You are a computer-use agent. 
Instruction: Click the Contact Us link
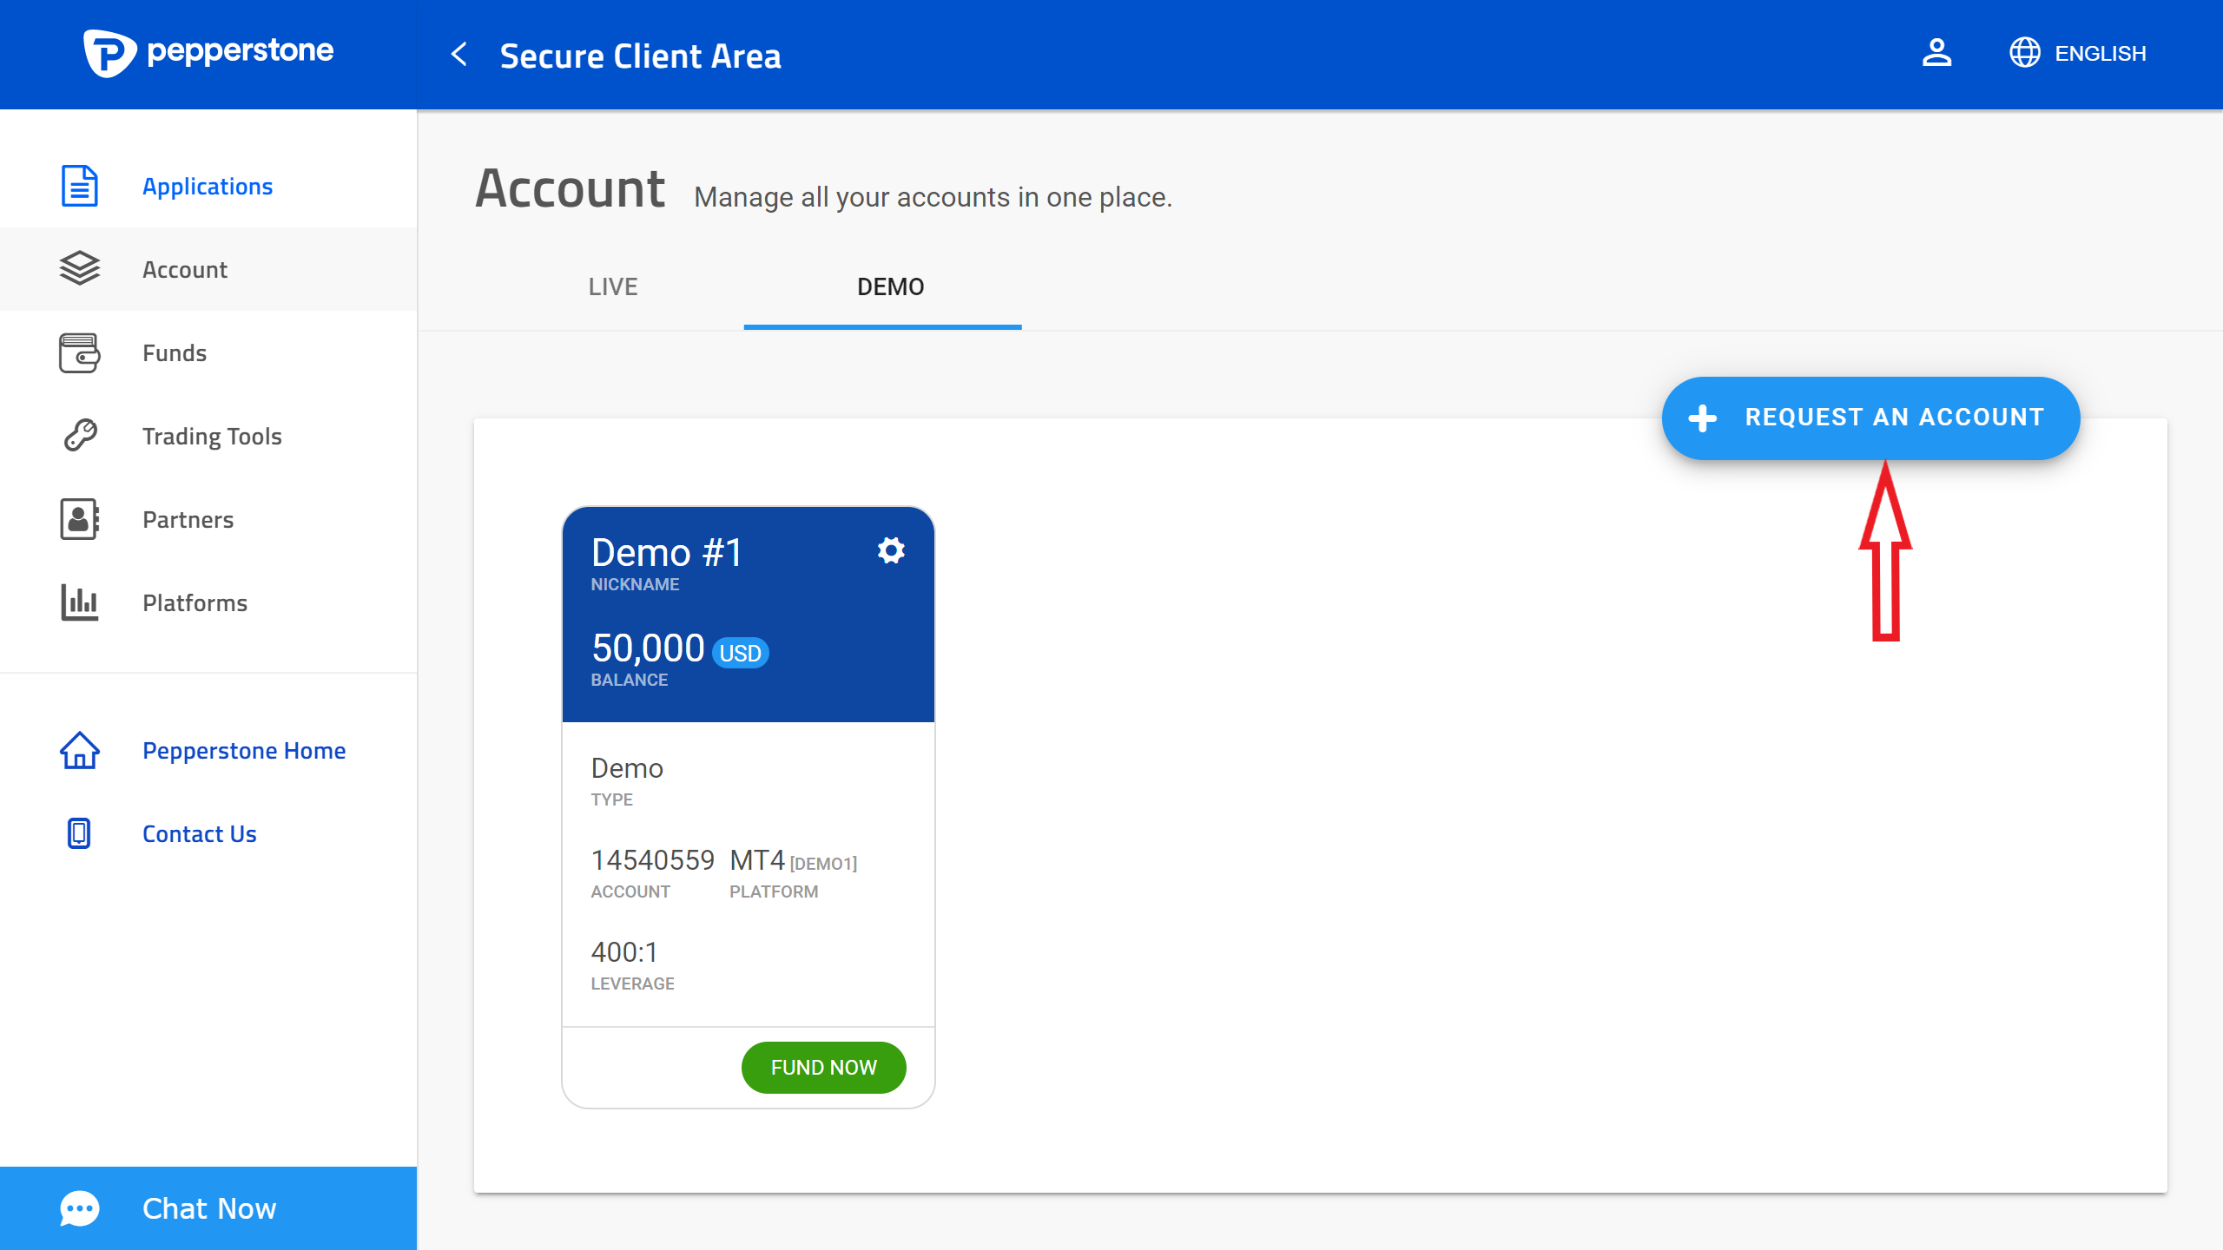[x=199, y=833]
